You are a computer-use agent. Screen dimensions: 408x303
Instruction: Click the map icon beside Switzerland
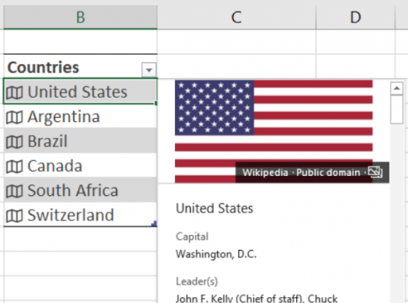coord(14,215)
